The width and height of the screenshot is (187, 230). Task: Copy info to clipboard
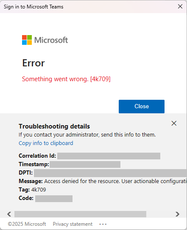click(x=46, y=143)
